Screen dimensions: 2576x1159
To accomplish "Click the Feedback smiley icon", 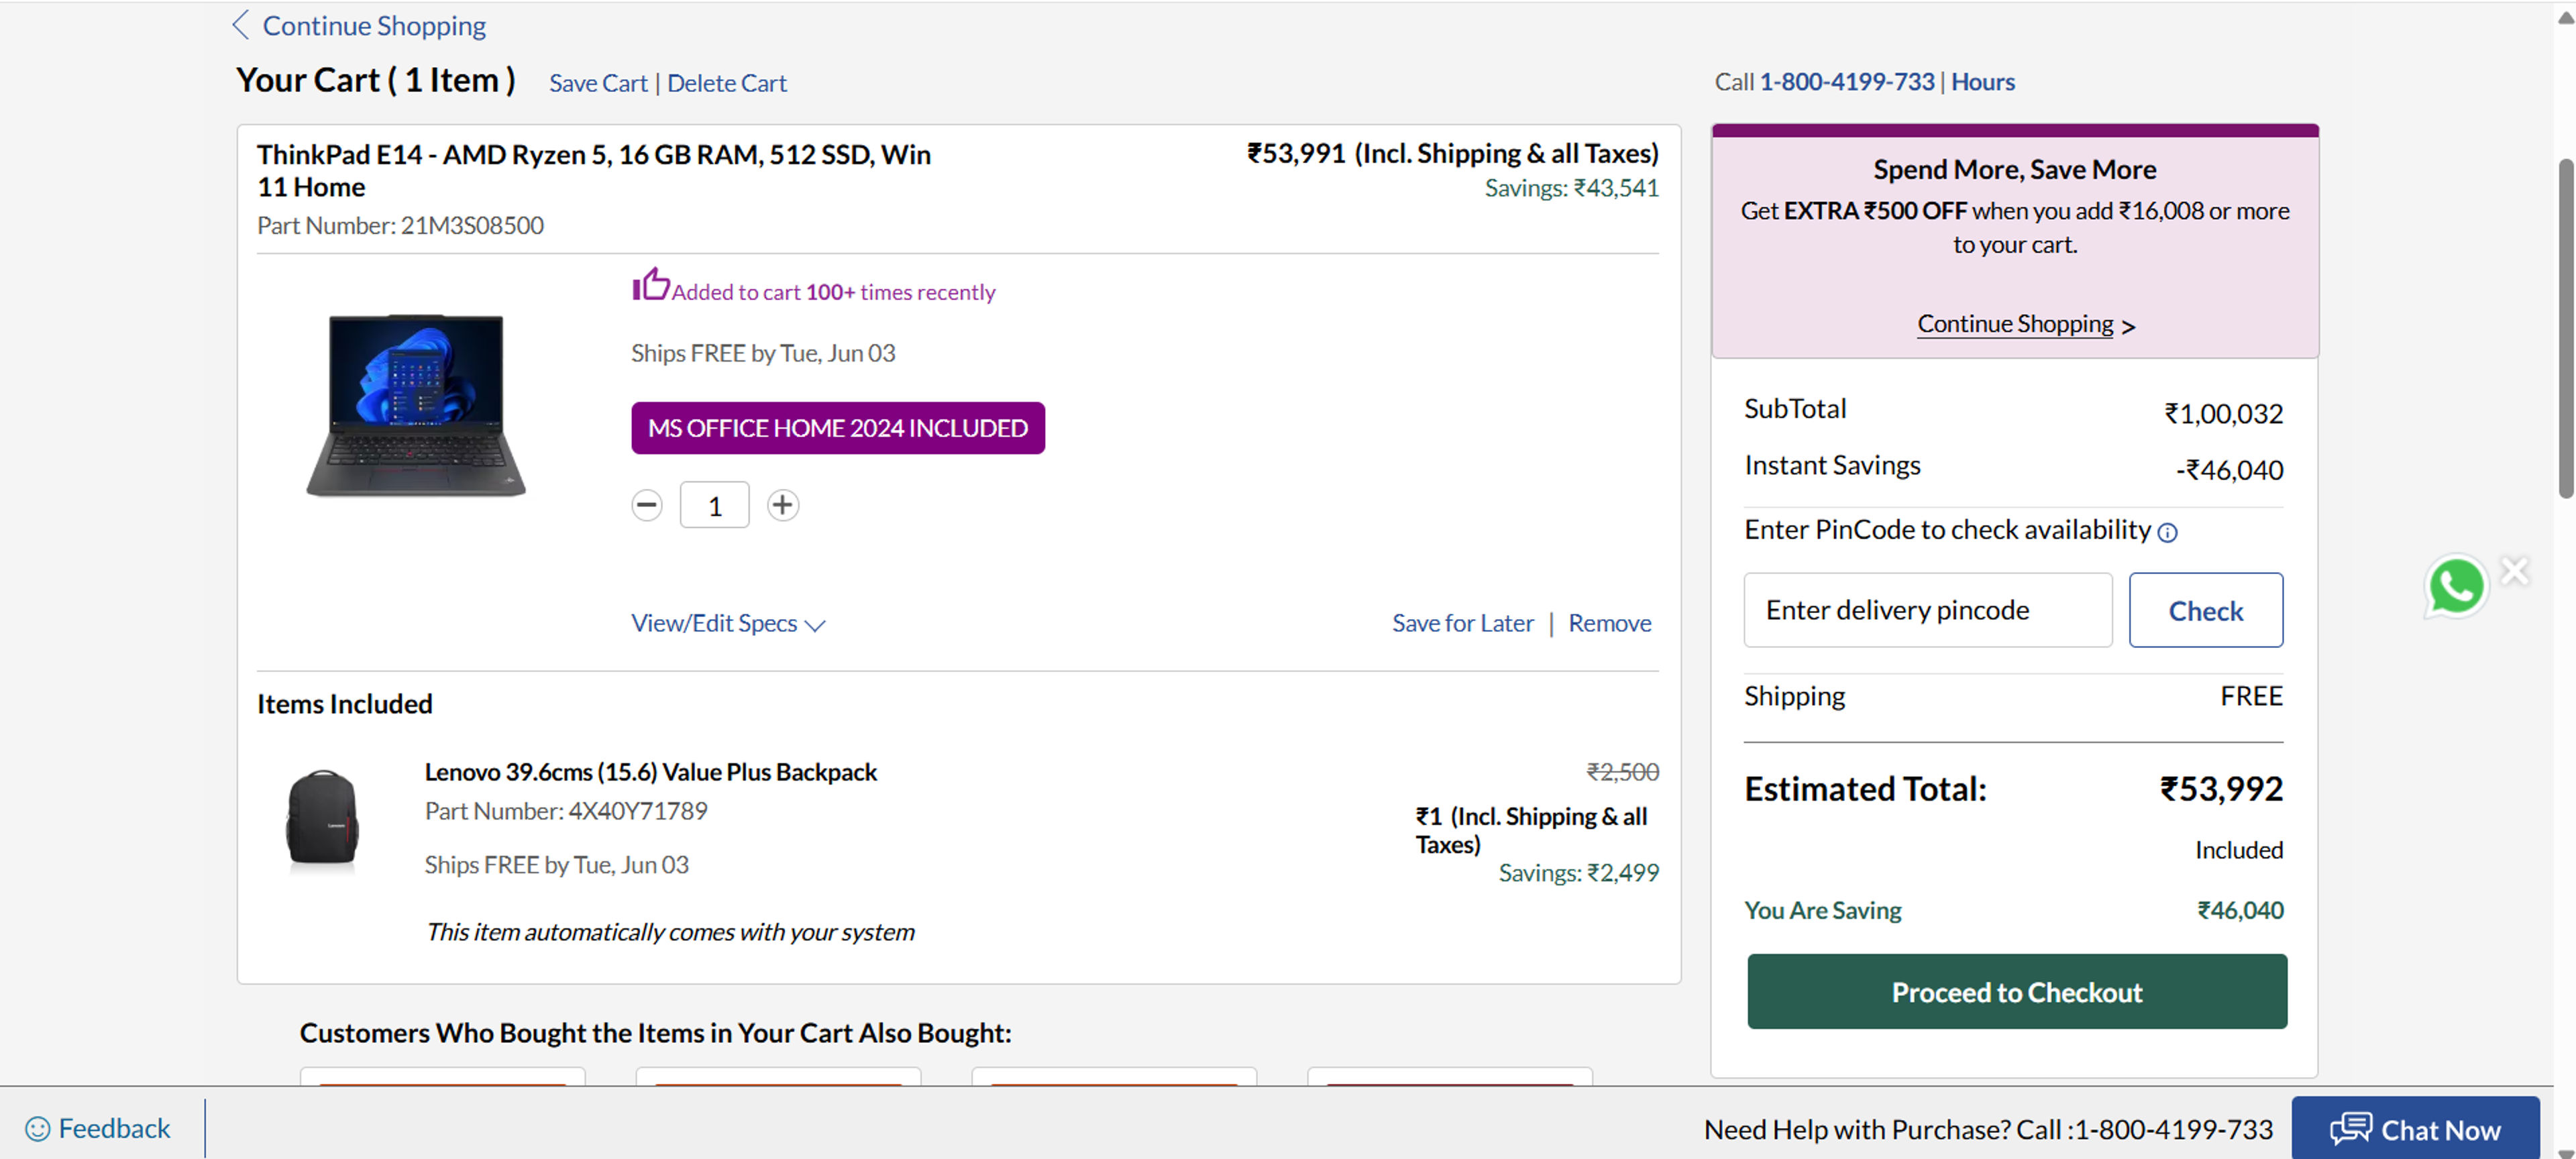I will (37, 1129).
